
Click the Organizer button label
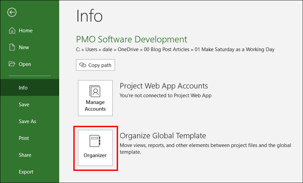[x=95, y=155]
